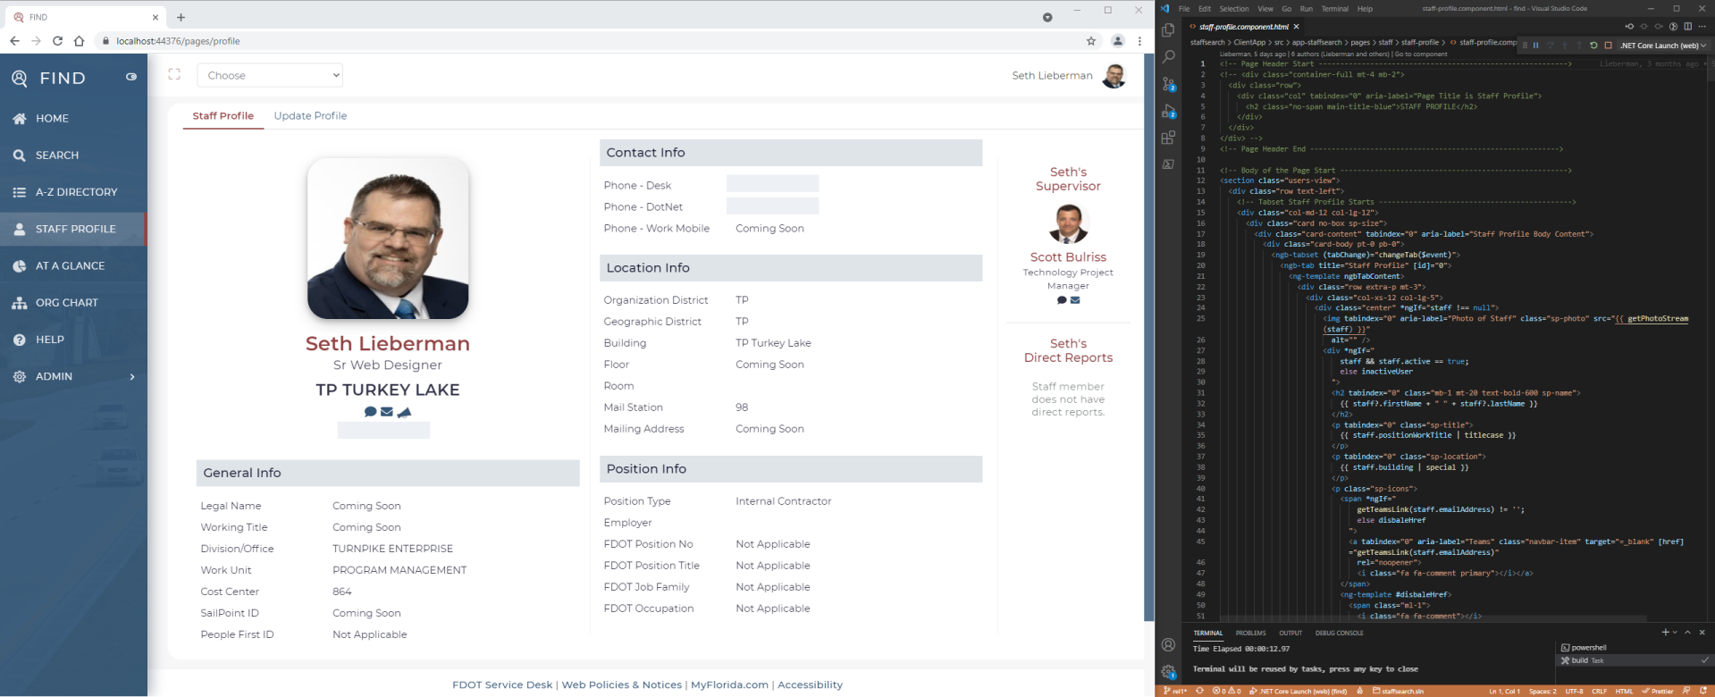
Task: Open the Accessibility footer link
Action: 810,684
